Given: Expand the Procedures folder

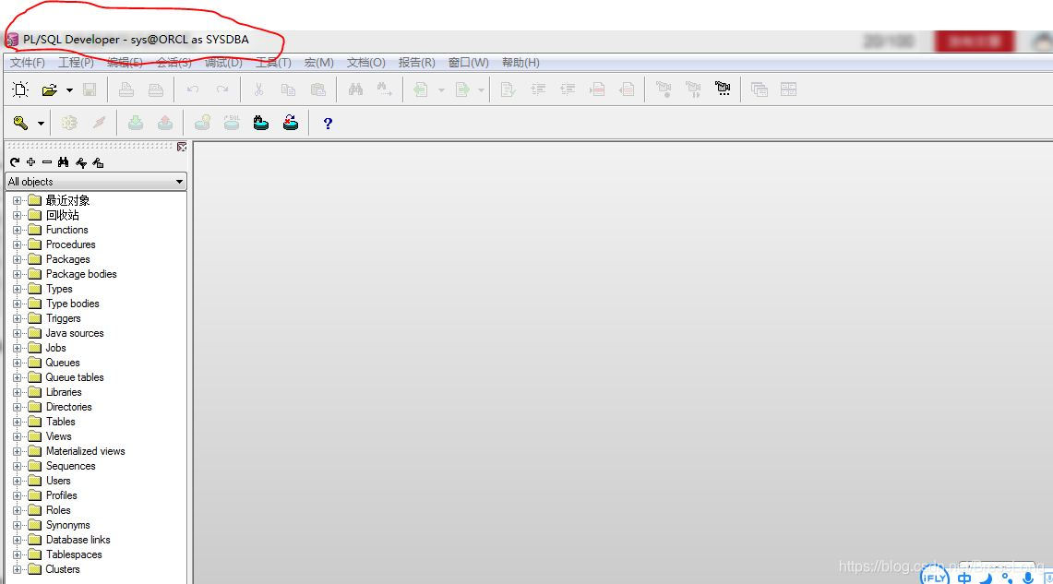Looking at the screenshot, I should tap(18, 245).
